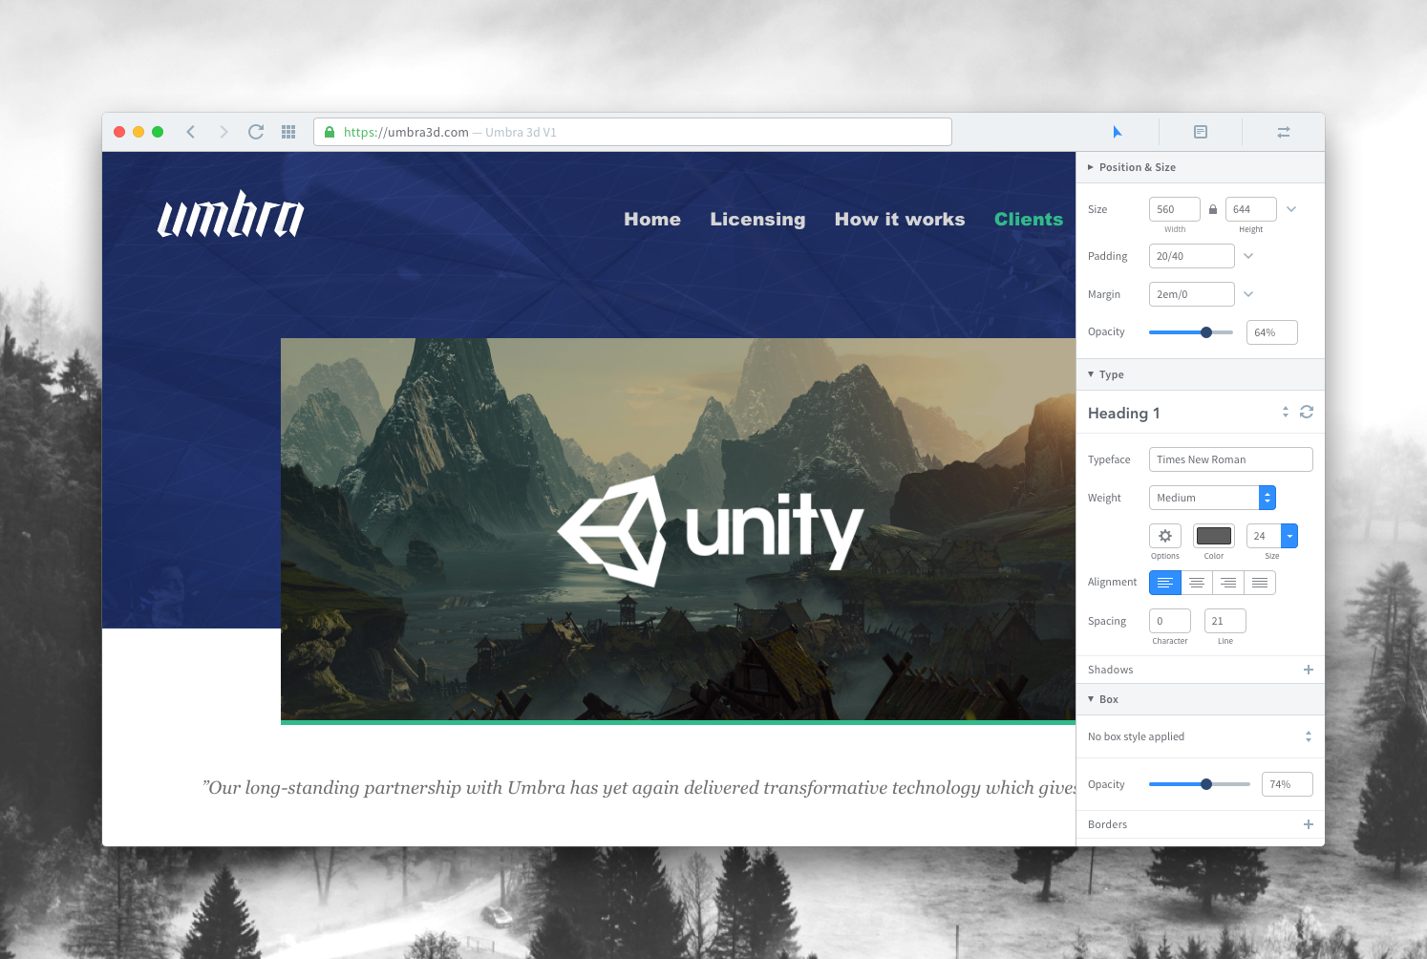Screen dimensions: 1427x959
Task: Click the Margin field showing 2em/0
Action: tap(1192, 294)
